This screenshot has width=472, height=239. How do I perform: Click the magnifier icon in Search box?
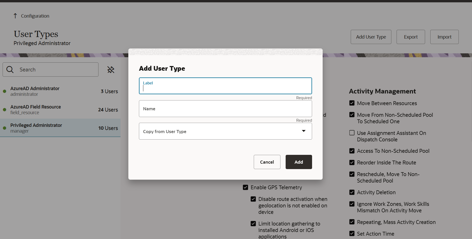click(10, 69)
